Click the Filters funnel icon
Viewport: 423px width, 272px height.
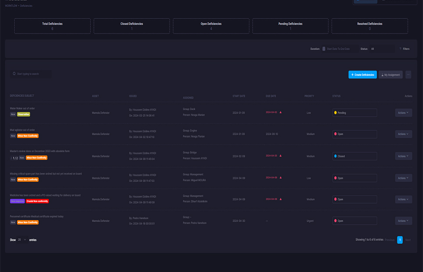coord(400,49)
